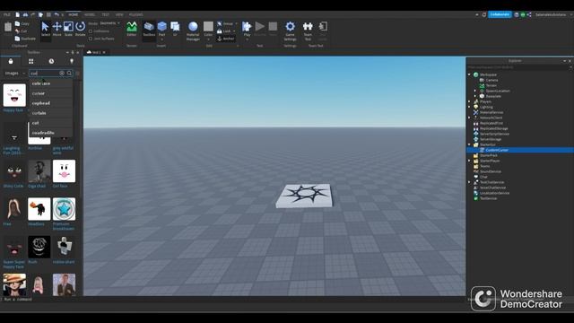574x323 pixels.
Task: Click the Collaborate button
Action: tap(500, 14)
